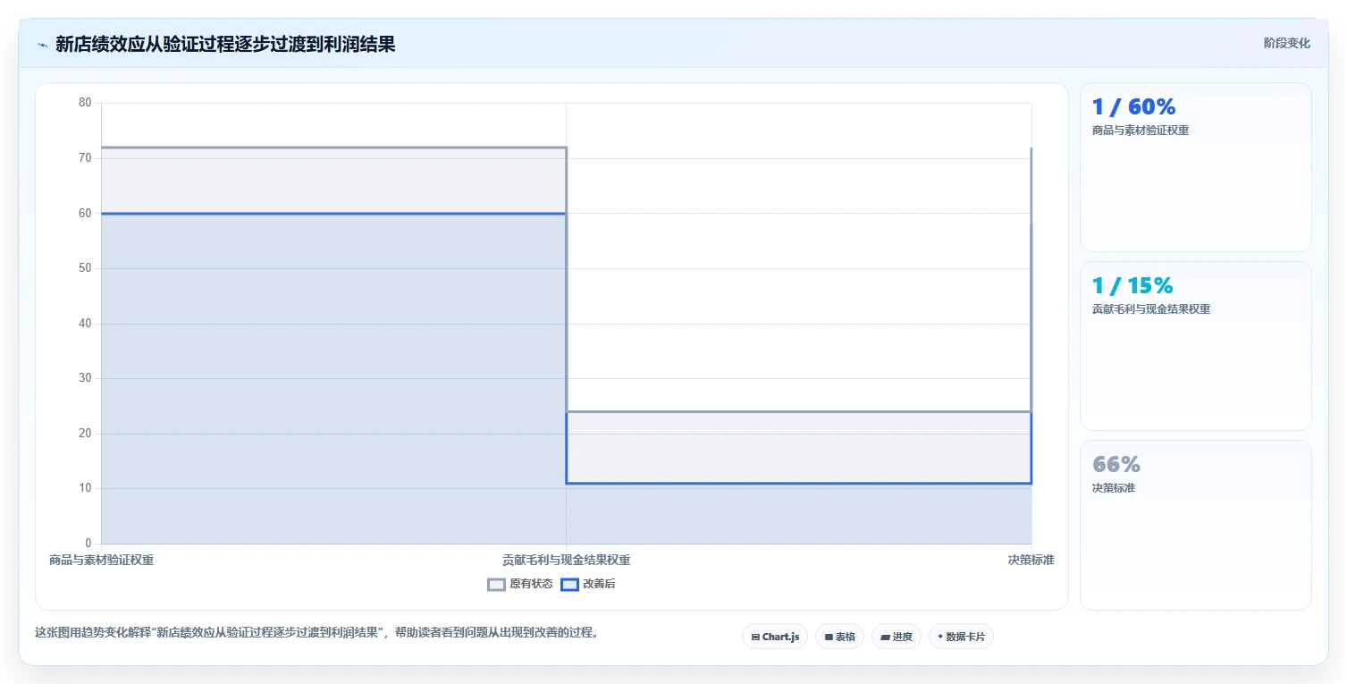Image resolution: width=1347 pixels, height=684 pixels.
Task: Select the Chart.js tag
Action: click(x=775, y=637)
